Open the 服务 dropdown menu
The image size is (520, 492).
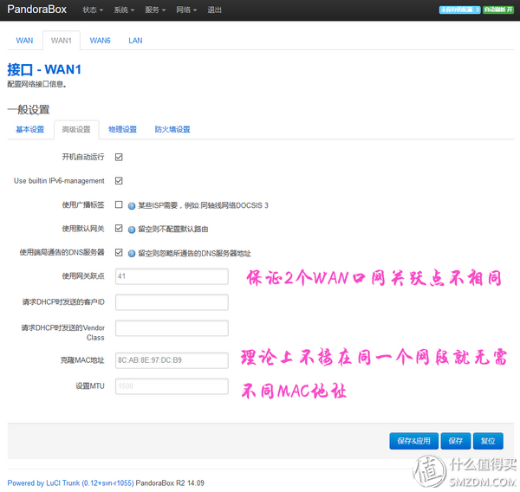pos(155,10)
